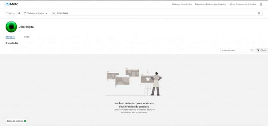Viewport: 268px width, 126px height.
Task: Open the Todos os anúncios dropdown
Action: click(35, 13)
